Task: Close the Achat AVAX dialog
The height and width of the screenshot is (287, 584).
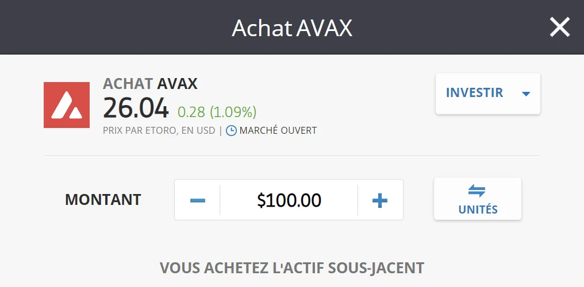Action: 559,27
